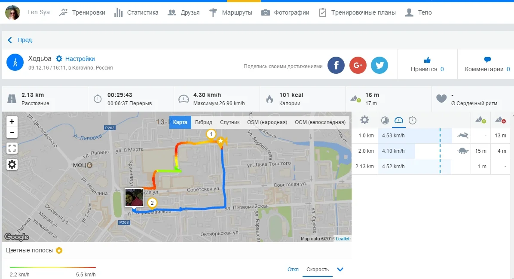Show lap duration clock column icon

point(413,121)
